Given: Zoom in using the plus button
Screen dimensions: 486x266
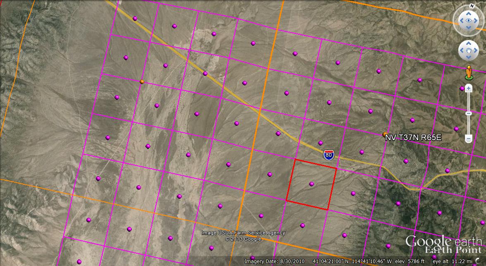Looking at the screenshot, I should (469, 88).
